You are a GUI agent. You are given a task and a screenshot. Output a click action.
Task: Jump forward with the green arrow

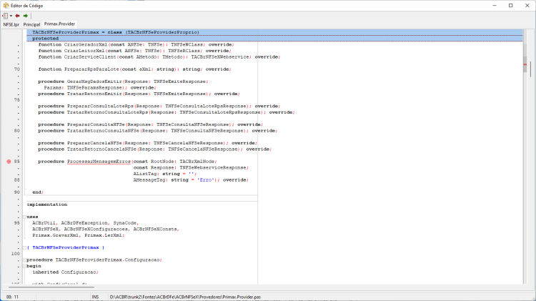pos(26,16)
